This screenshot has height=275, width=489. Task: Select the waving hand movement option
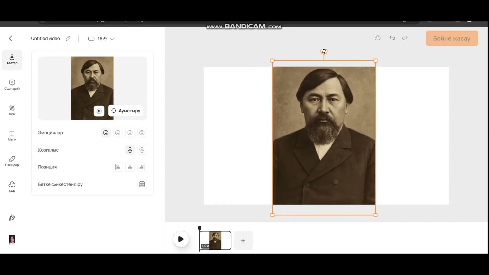click(142, 150)
